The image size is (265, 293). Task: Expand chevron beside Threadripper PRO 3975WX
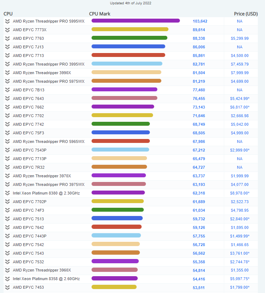(8, 184)
